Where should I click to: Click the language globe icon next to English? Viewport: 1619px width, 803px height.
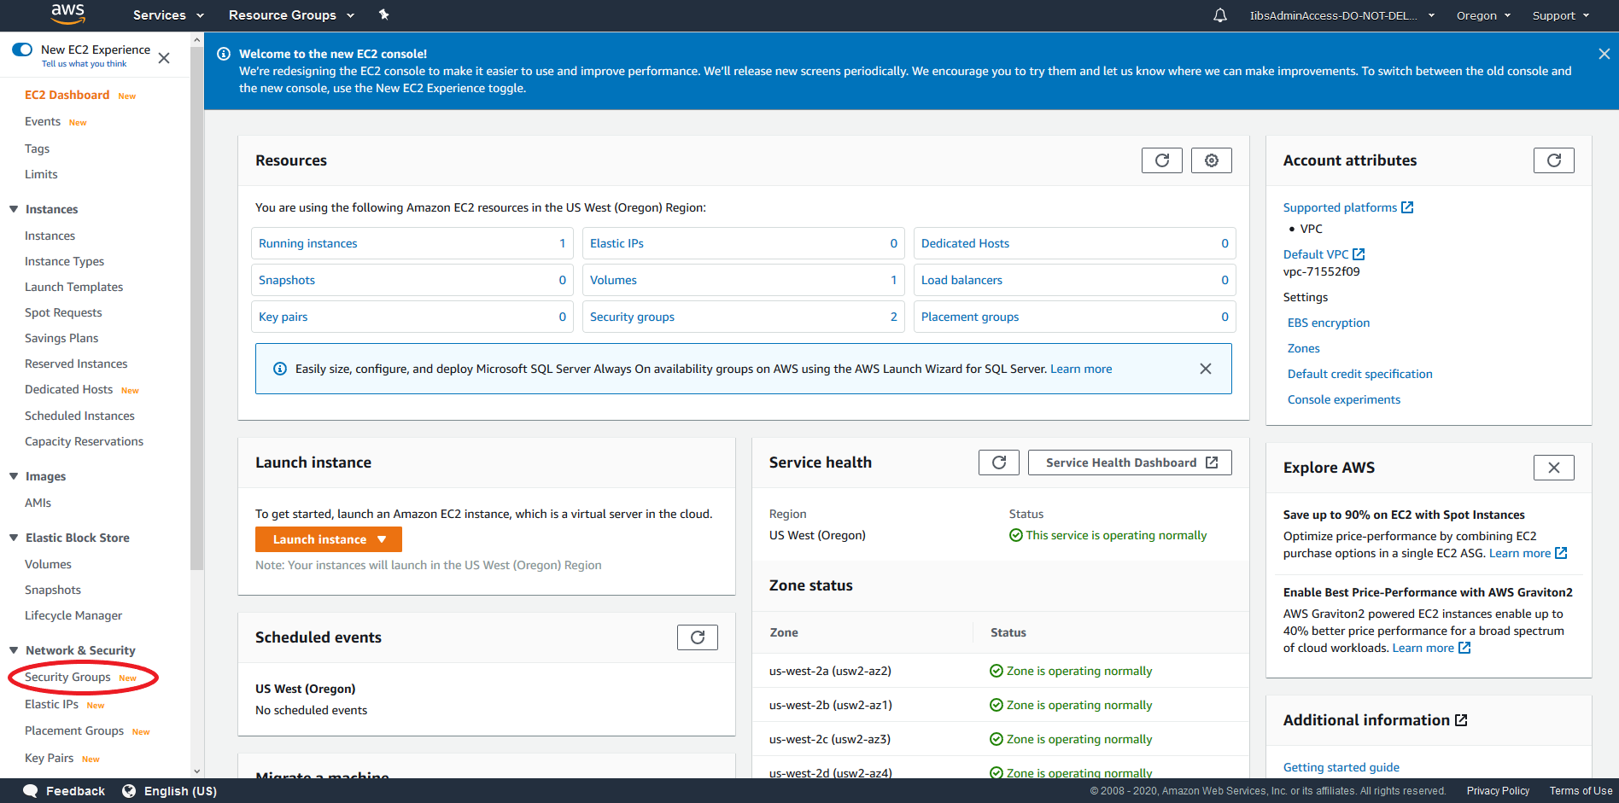(x=129, y=790)
